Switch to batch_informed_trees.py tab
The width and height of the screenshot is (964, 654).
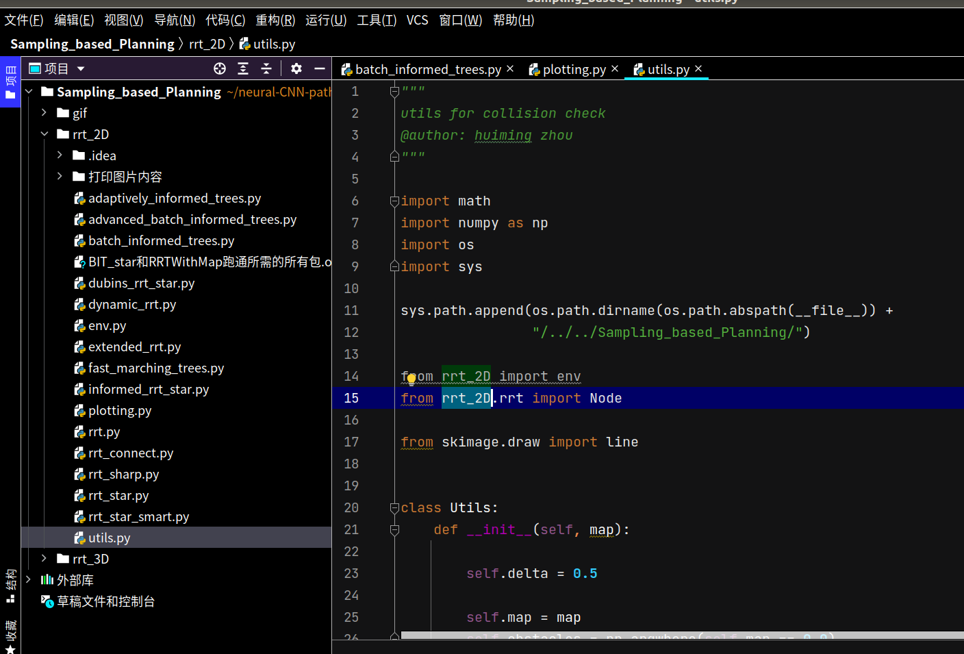[x=428, y=69]
